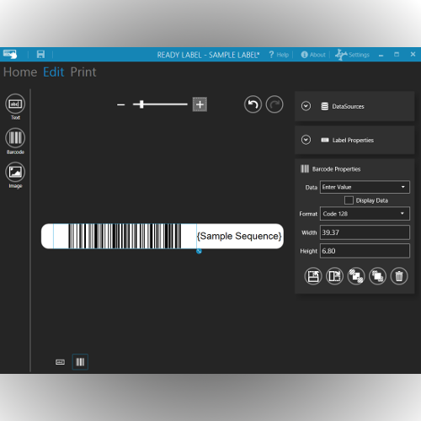Choose the Image tool in sidebar

coord(15,172)
